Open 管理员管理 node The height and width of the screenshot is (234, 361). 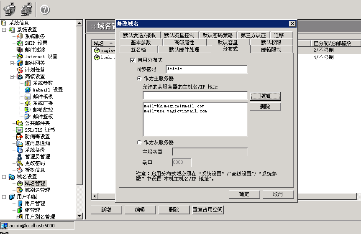click(x=37, y=156)
